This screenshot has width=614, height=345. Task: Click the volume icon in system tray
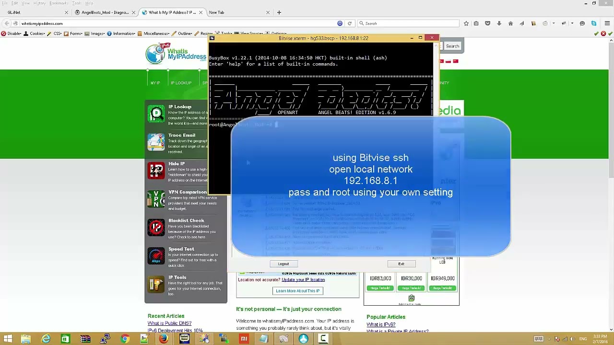coord(573,339)
